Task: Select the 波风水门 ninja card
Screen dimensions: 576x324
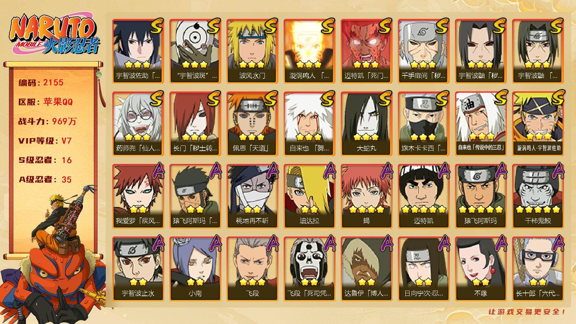Action: (252, 51)
